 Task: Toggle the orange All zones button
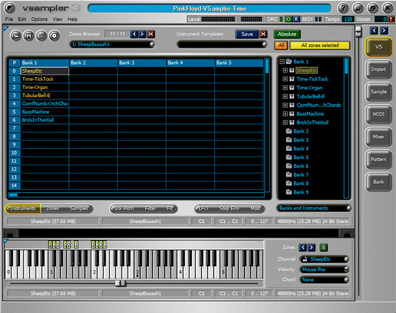282,45
